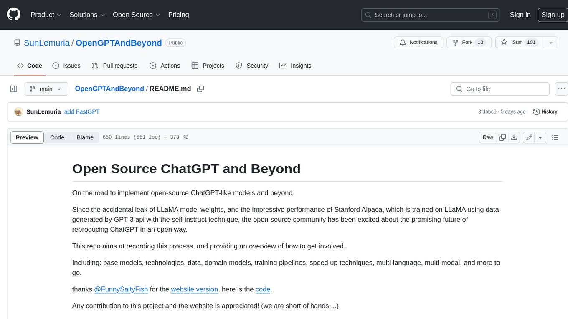Switch to the Actions tab

(x=165, y=66)
